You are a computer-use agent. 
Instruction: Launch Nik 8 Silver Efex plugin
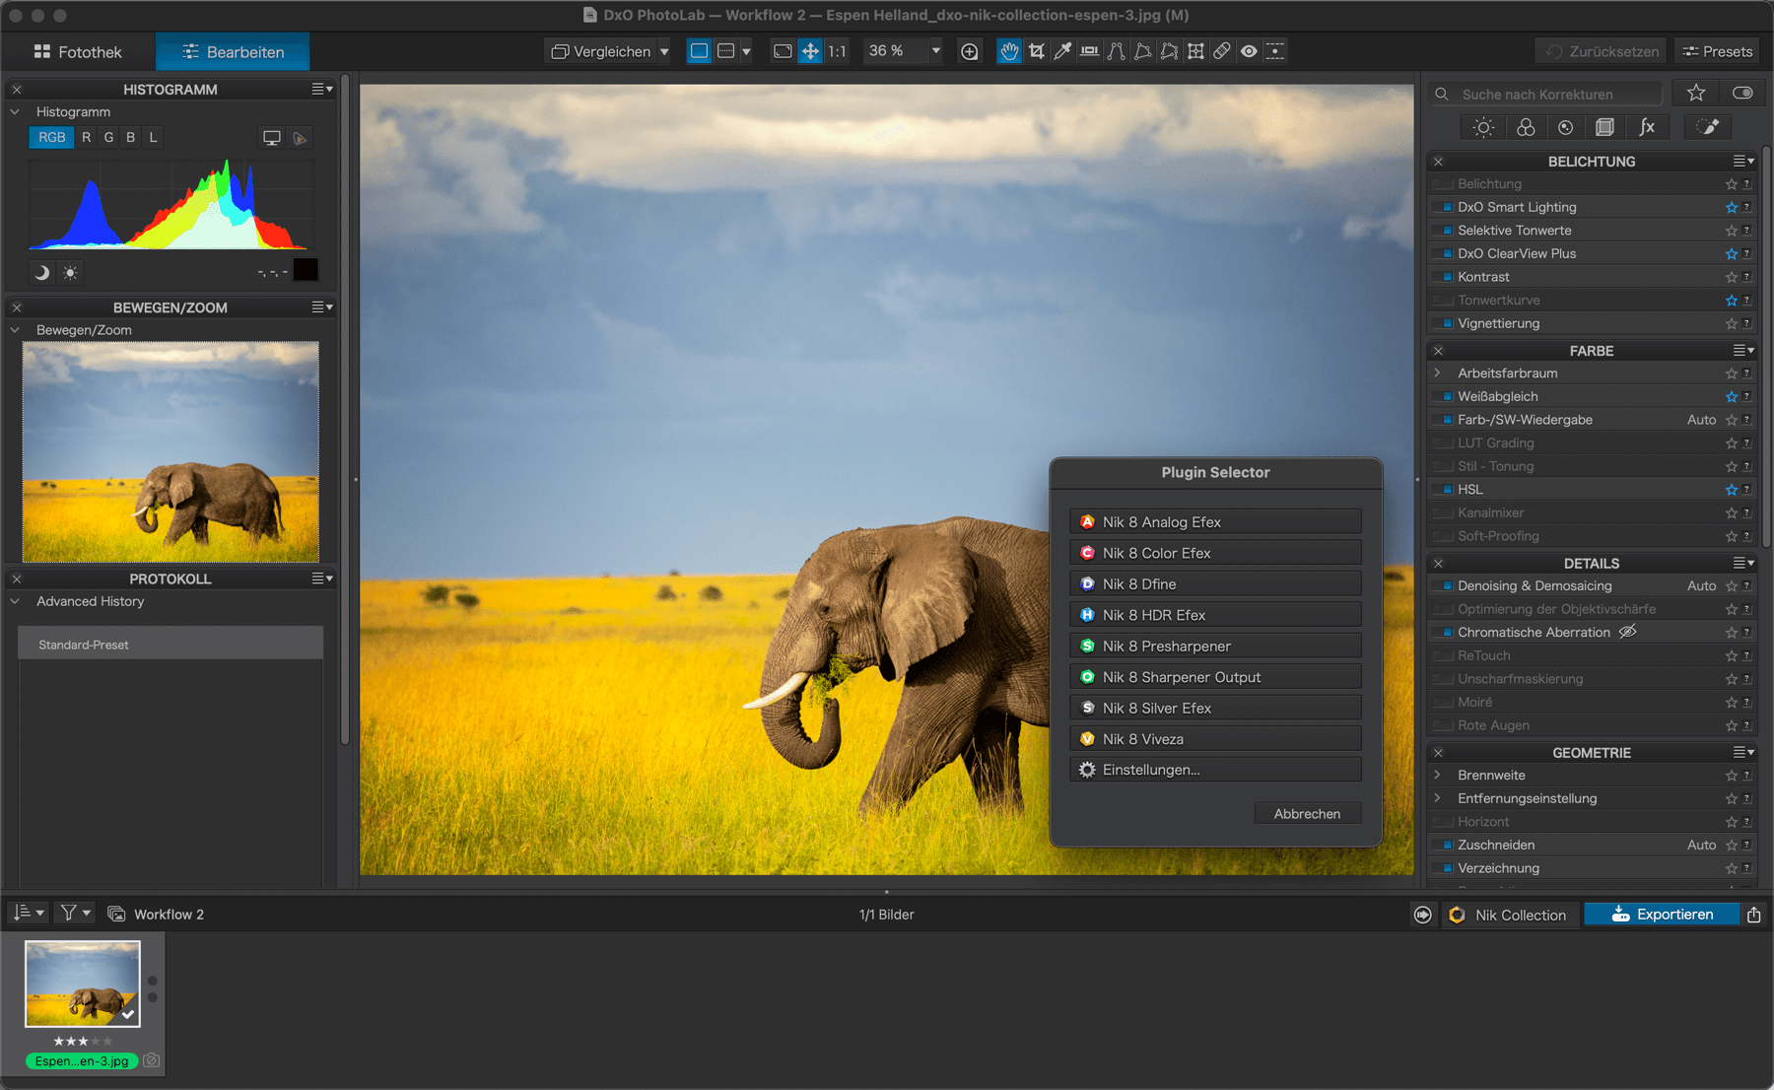(1215, 708)
